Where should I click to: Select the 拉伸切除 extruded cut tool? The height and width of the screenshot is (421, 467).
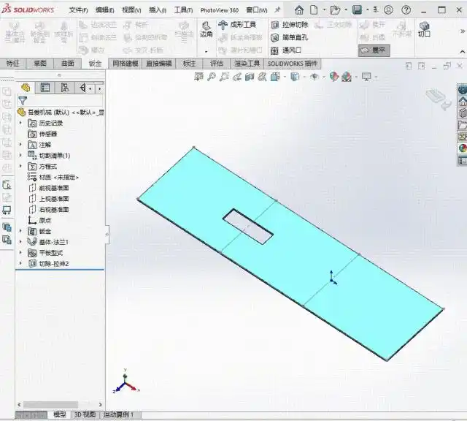click(289, 25)
